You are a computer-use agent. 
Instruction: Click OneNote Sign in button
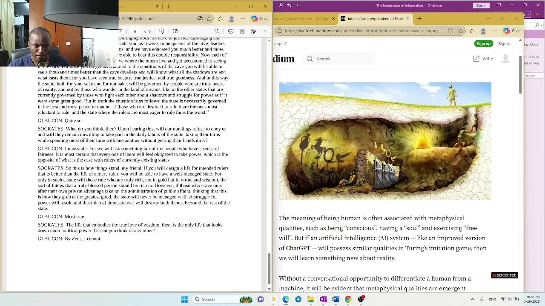(x=481, y=6)
